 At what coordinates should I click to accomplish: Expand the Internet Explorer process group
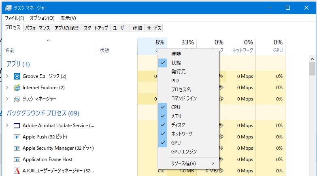[x=7, y=88]
